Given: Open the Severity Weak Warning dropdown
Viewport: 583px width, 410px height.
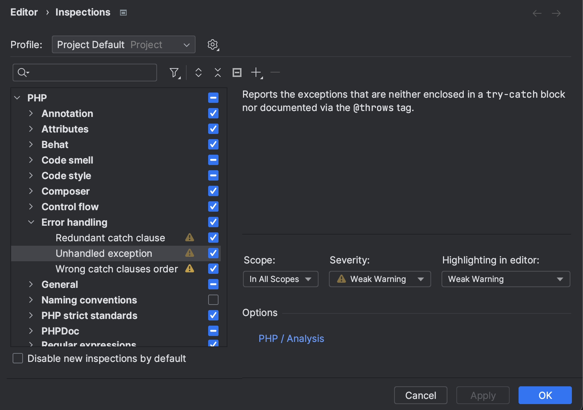Looking at the screenshot, I should [x=380, y=279].
